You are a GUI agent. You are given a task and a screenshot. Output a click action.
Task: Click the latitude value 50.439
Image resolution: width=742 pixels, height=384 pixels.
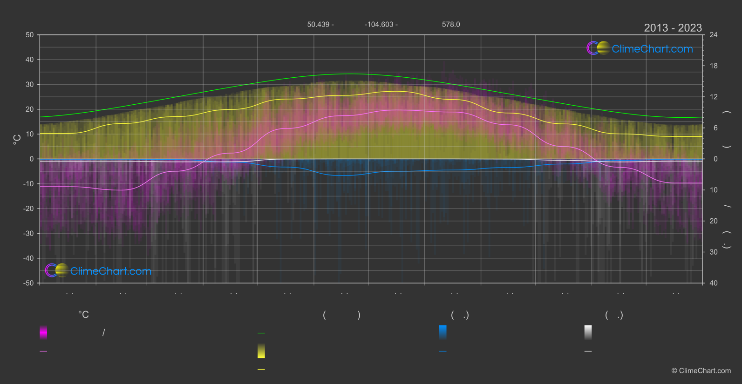pos(318,24)
